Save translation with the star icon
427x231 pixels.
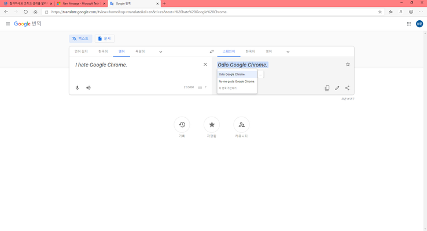[348, 65]
